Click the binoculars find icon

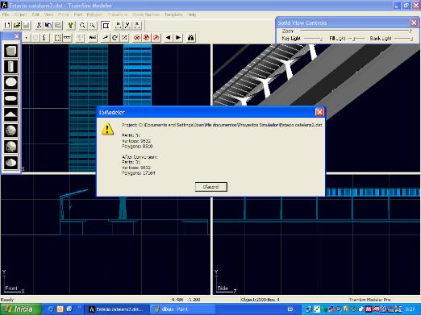(x=190, y=38)
